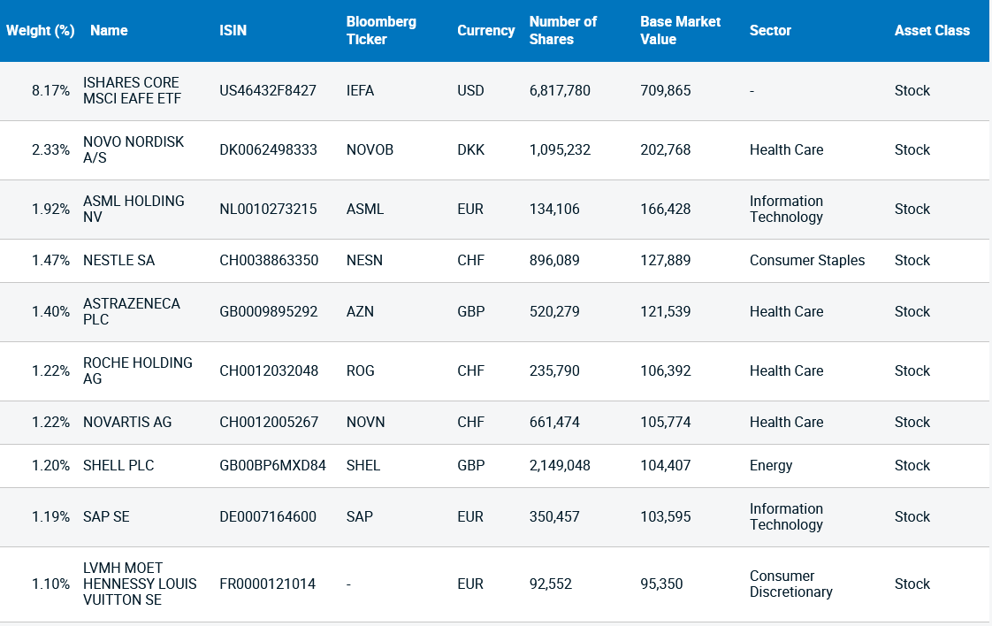Click ISIN DE0007164600
This screenshot has height=626, width=992.
(268, 516)
